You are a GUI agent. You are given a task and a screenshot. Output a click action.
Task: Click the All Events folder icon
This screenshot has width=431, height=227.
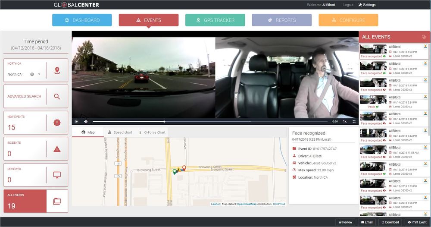coord(57,201)
